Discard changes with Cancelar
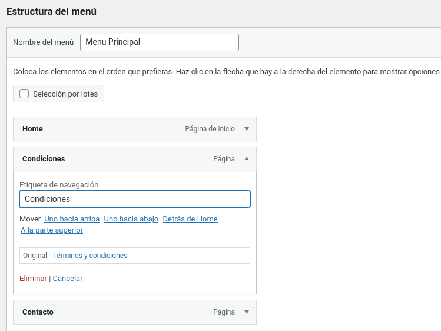Viewport: 441px width, 331px height. [x=68, y=279]
